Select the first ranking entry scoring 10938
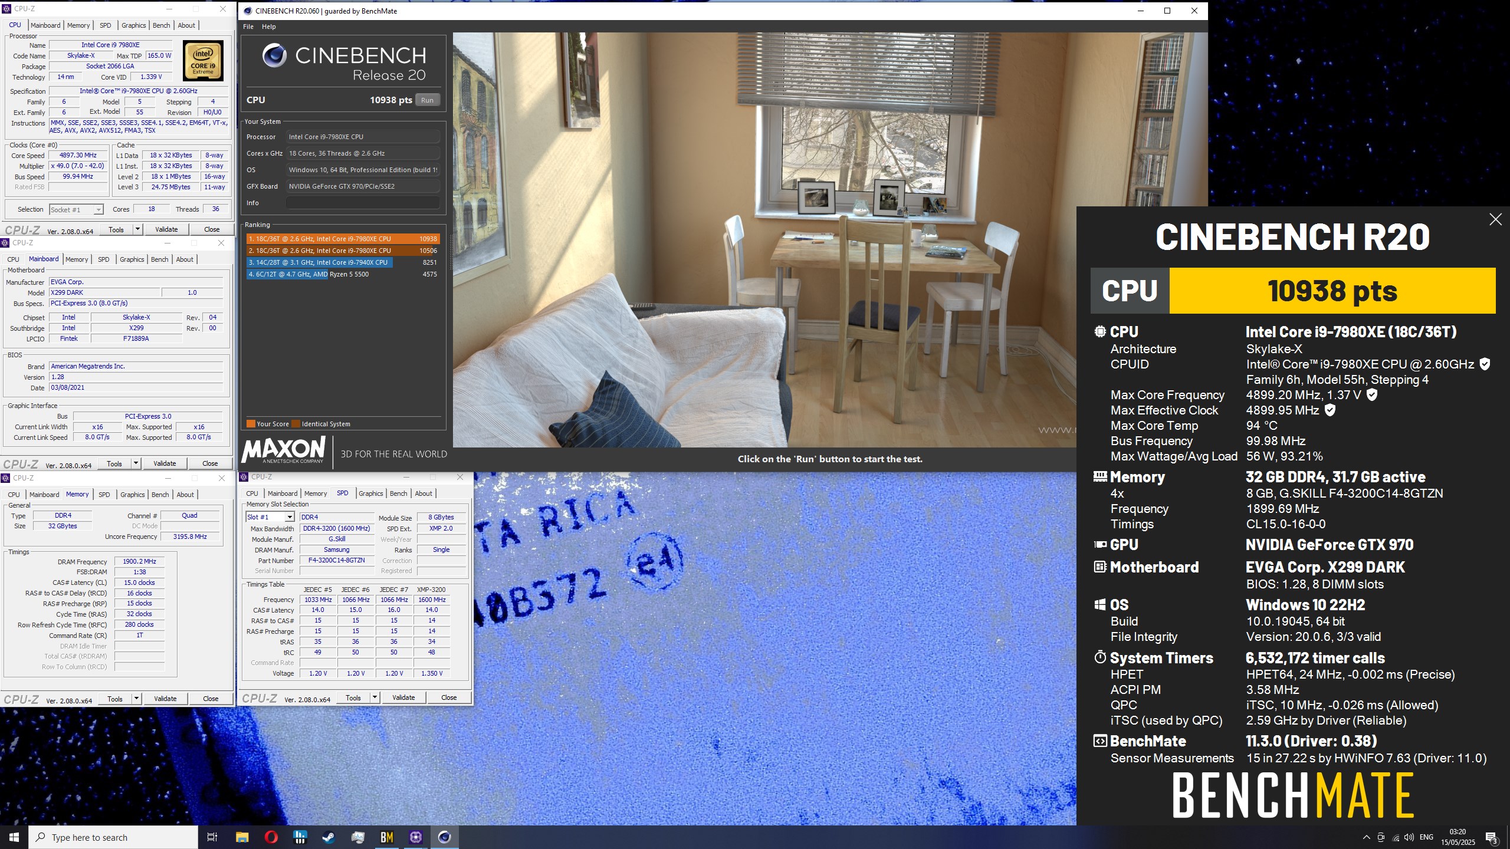This screenshot has height=849, width=1510. (x=343, y=239)
